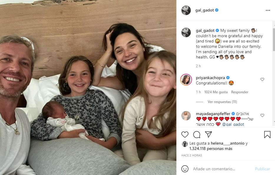Like priyankachopra's comment
275x175 pixels.
click(262, 79)
